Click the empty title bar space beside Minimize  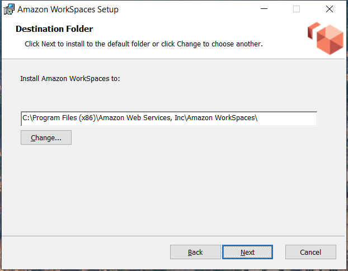pyautogui.click(x=196, y=9)
